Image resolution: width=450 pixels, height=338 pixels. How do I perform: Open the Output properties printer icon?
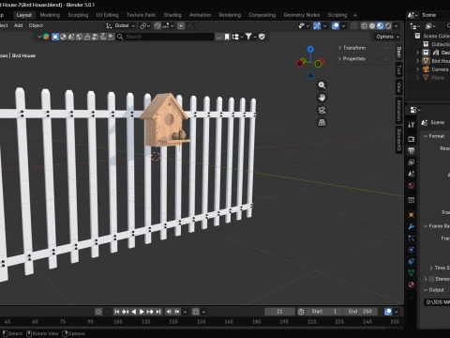click(412, 150)
